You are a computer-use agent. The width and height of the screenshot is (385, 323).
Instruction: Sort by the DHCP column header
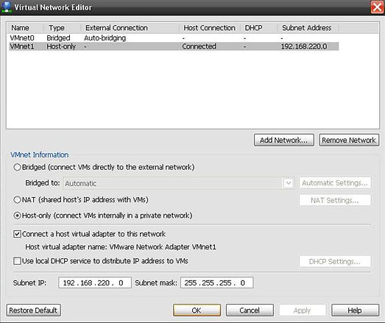point(259,28)
